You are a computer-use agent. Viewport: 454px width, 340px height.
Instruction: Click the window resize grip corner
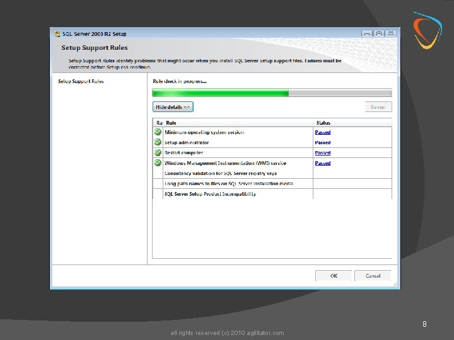[x=395, y=285]
